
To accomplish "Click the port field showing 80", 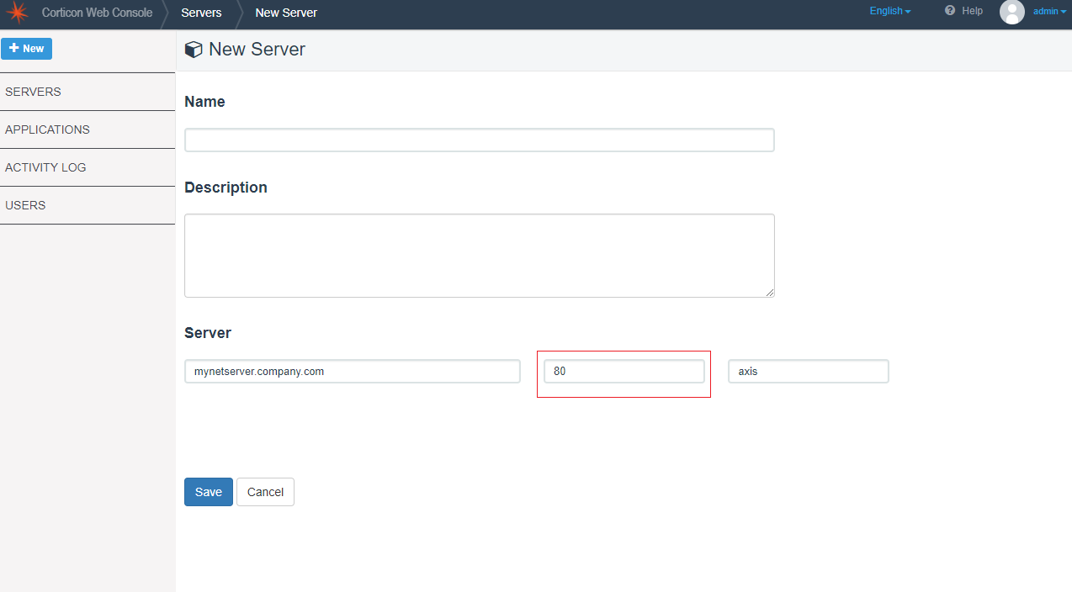I will click(x=624, y=371).
